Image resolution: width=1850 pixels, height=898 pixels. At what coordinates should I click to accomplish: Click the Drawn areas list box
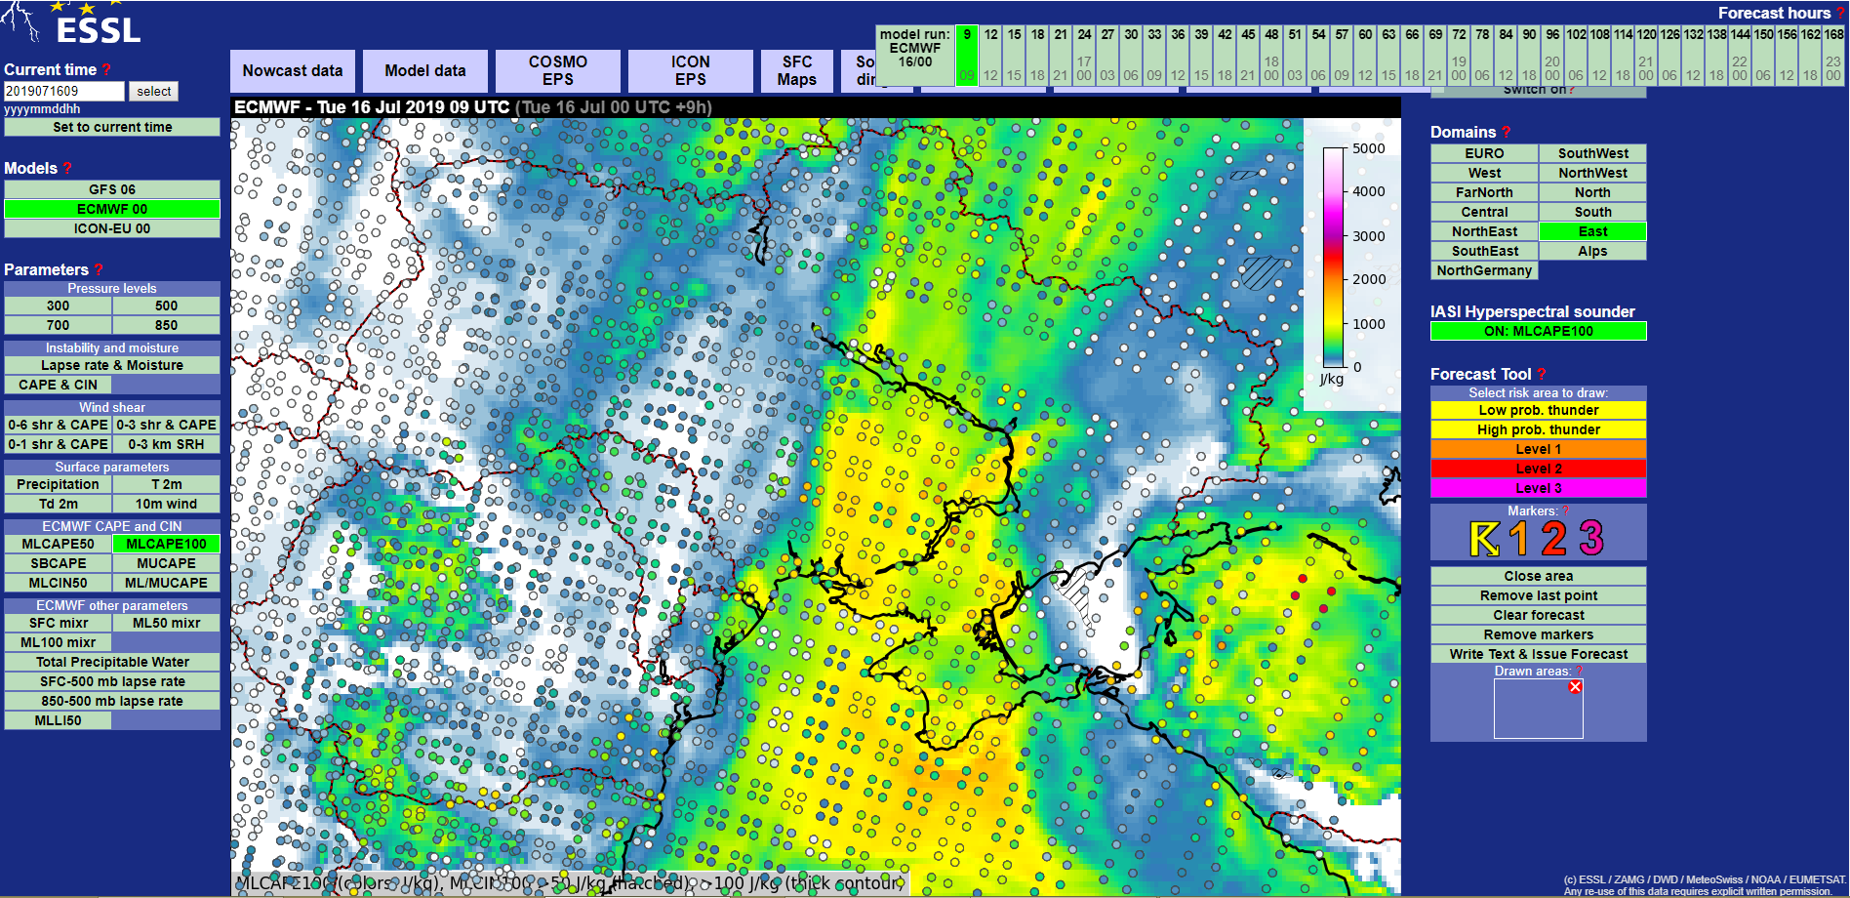[x=1539, y=709]
